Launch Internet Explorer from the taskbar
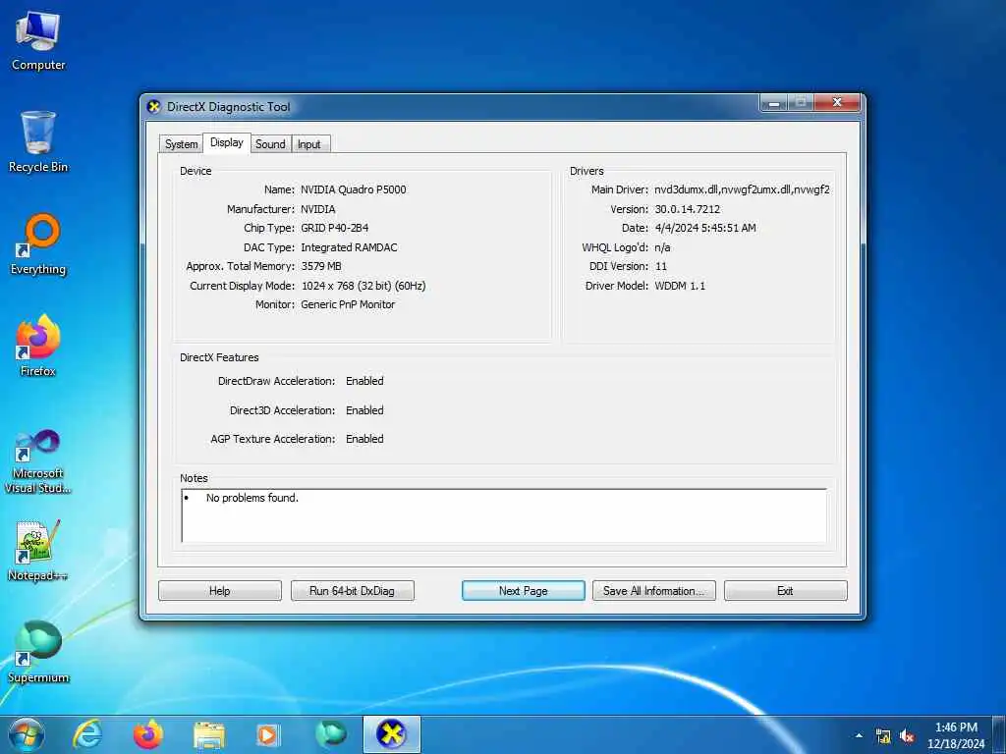1006x754 pixels. point(87,734)
